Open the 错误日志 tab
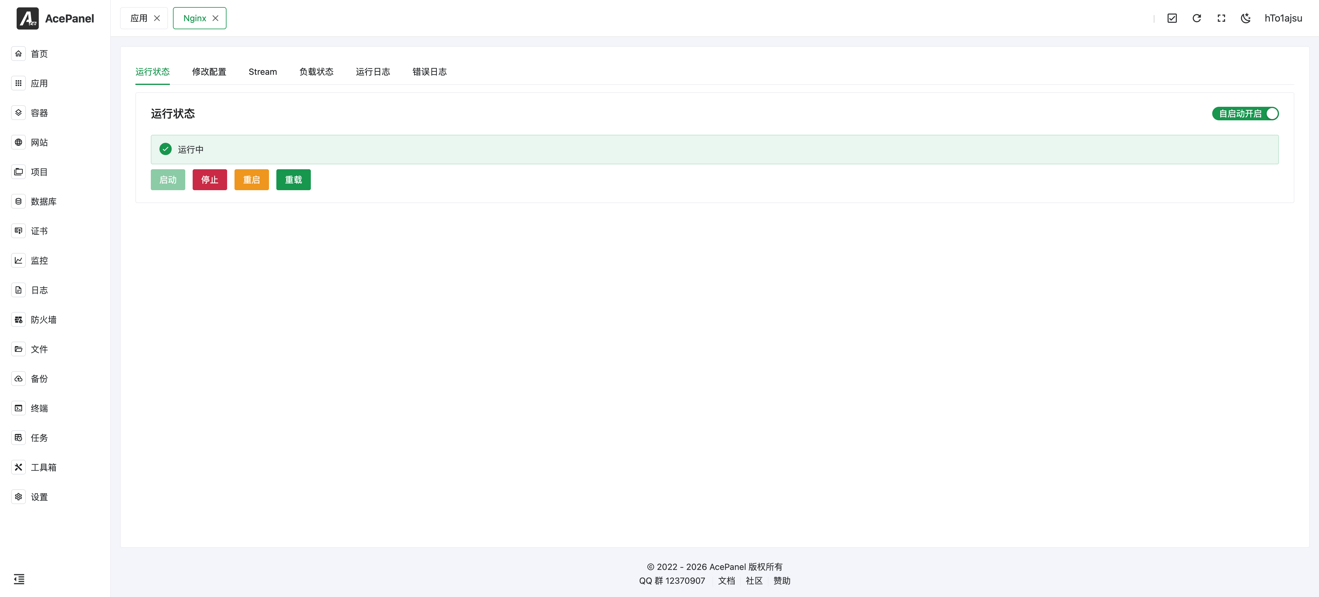Viewport: 1319px width, 597px height. [x=429, y=72]
